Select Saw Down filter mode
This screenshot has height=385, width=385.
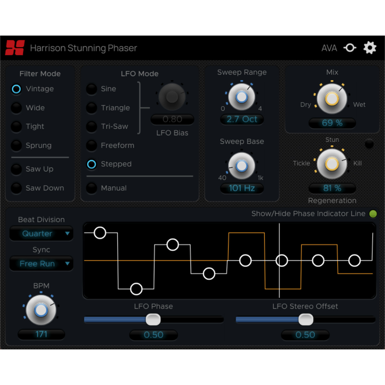coord(16,188)
